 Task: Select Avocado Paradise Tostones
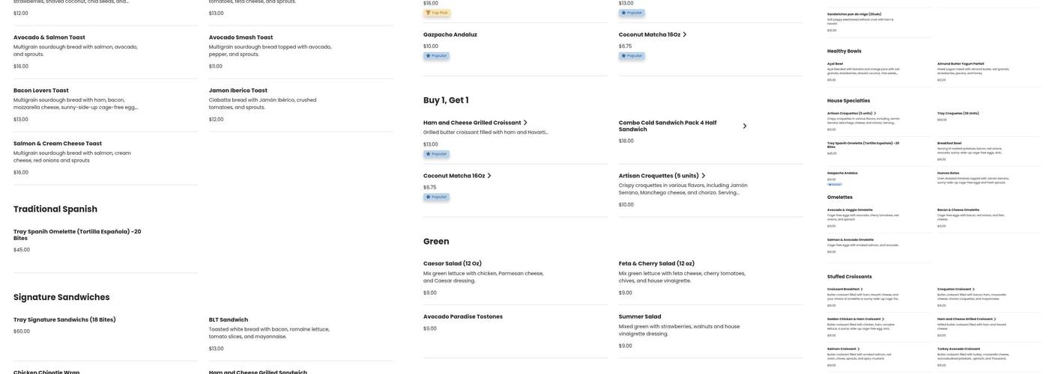coord(462,317)
